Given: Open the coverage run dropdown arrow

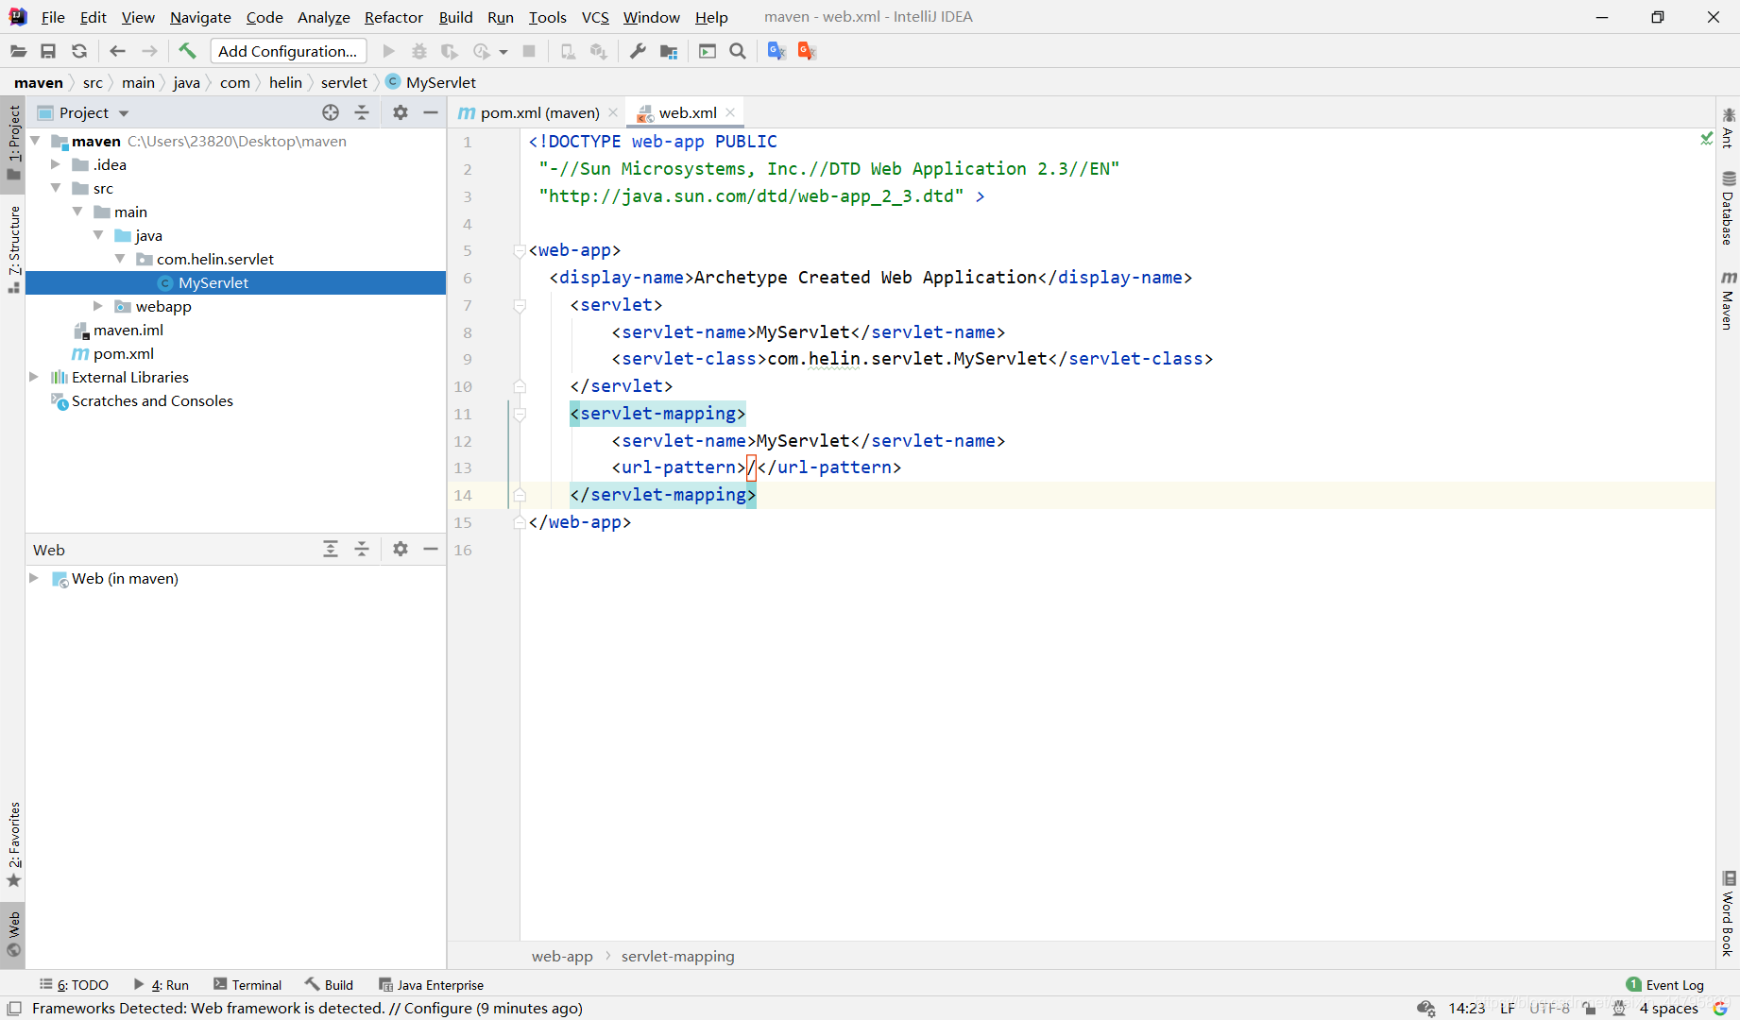Looking at the screenshot, I should (503, 52).
